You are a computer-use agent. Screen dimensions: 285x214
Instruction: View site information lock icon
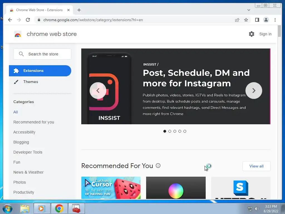coord(39,20)
